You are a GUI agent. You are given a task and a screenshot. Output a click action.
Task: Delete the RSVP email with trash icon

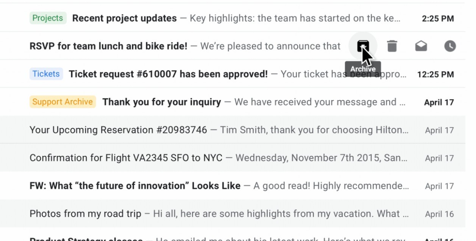392,46
